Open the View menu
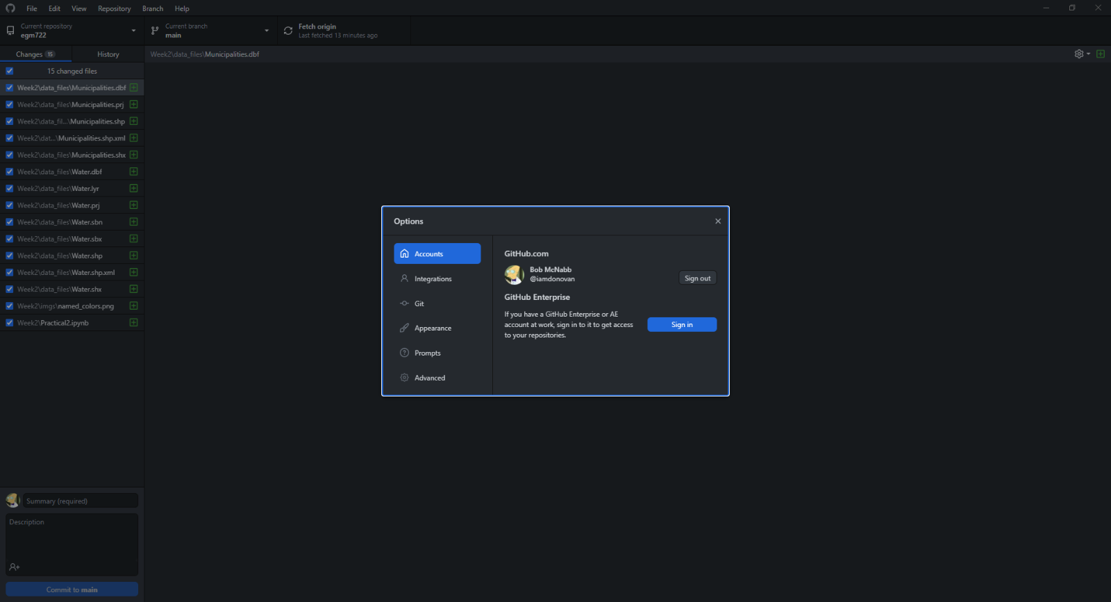This screenshot has height=602, width=1111. (x=79, y=8)
